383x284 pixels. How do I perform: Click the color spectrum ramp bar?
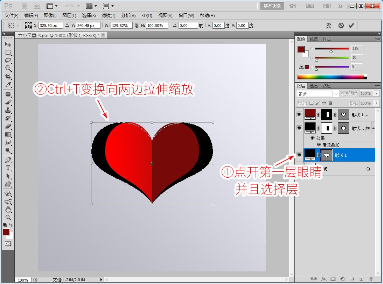click(332, 77)
